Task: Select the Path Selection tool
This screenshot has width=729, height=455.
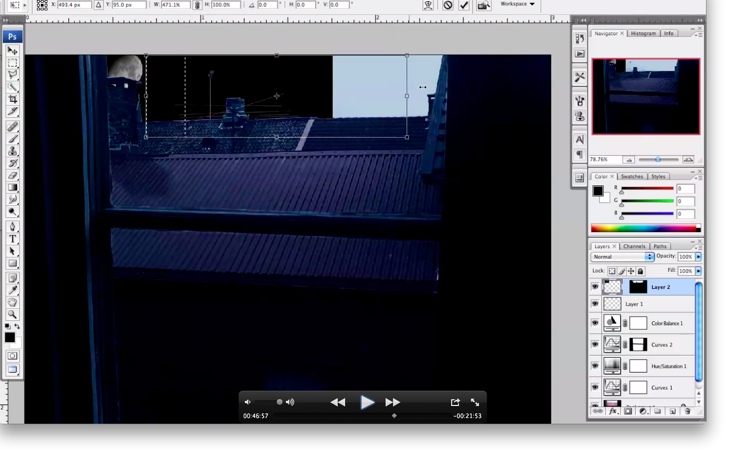Action: pos(13,251)
